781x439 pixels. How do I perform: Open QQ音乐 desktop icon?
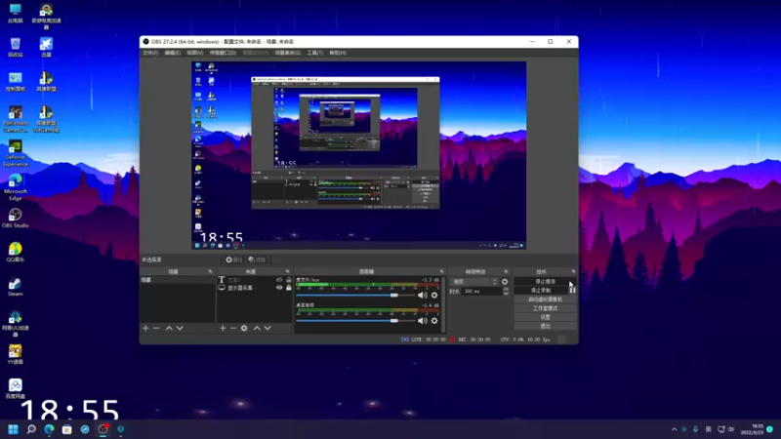pos(15,252)
